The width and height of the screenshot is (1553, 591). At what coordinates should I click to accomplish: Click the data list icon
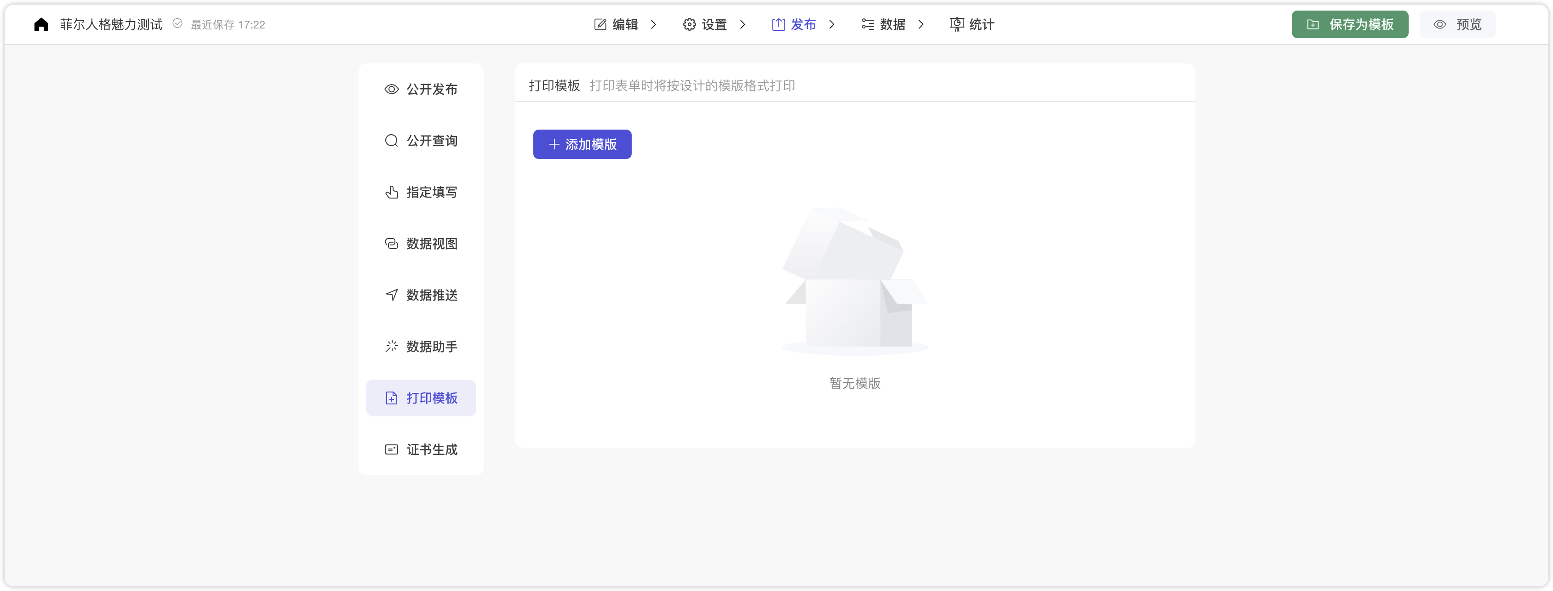point(868,24)
